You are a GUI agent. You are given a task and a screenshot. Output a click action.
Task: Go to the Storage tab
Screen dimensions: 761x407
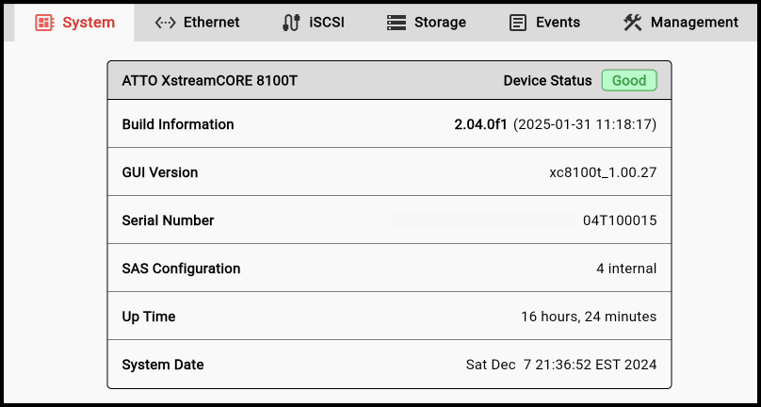(x=440, y=23)
